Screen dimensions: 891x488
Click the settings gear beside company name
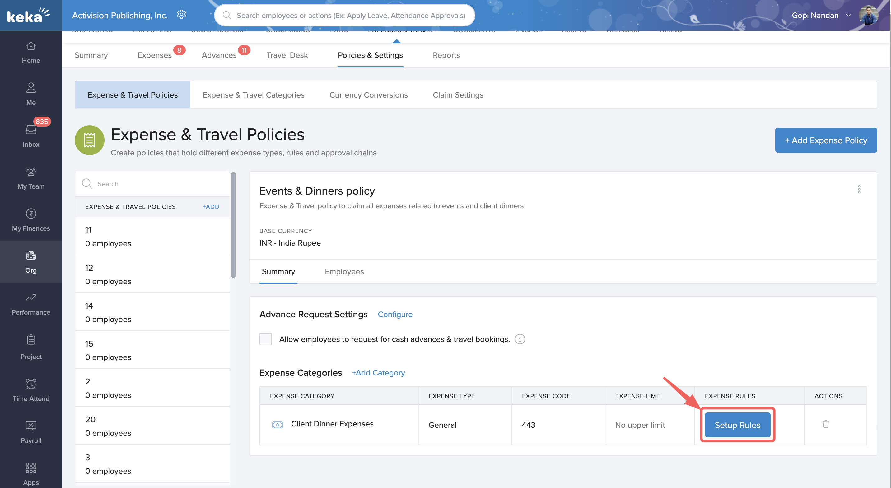[x=181, y=15]
